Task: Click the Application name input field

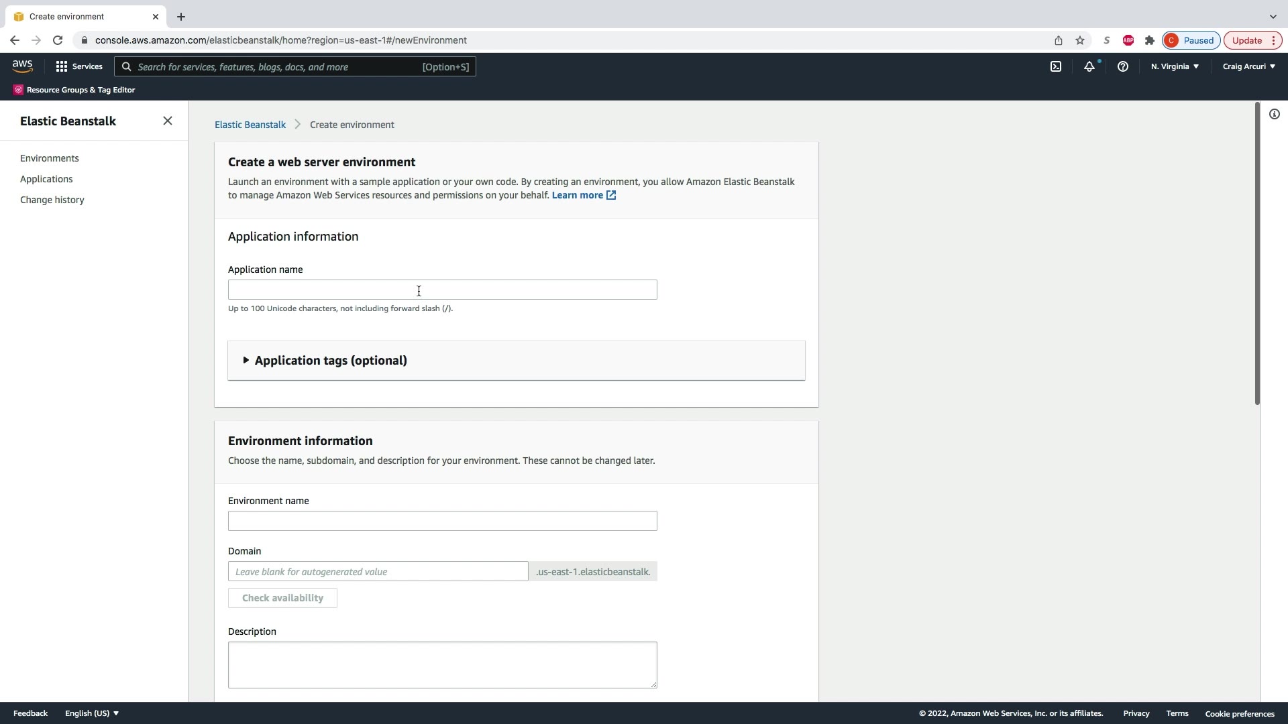Action: coord(442,290)
